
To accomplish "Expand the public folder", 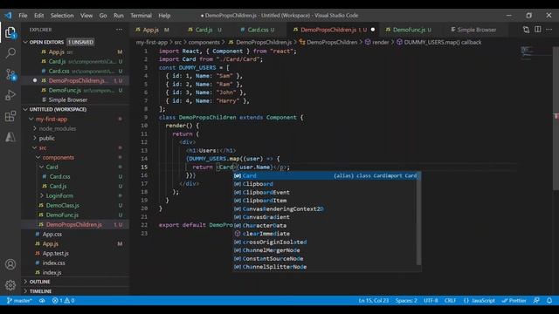I will coord(35,138).
